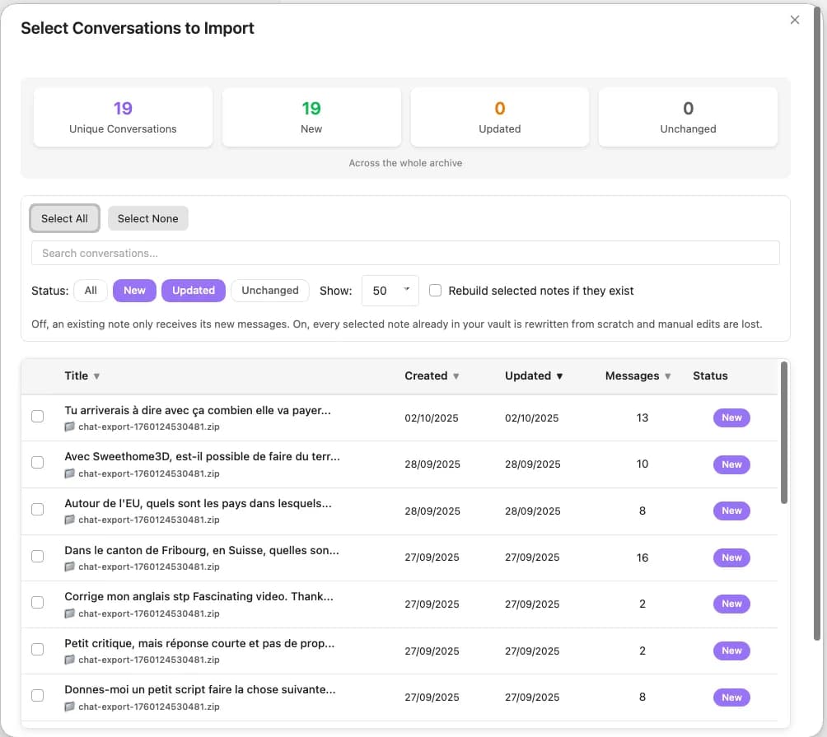This screenshot has width=827, height=737.
Task: Click the Select None button
Action: (147, 218)
